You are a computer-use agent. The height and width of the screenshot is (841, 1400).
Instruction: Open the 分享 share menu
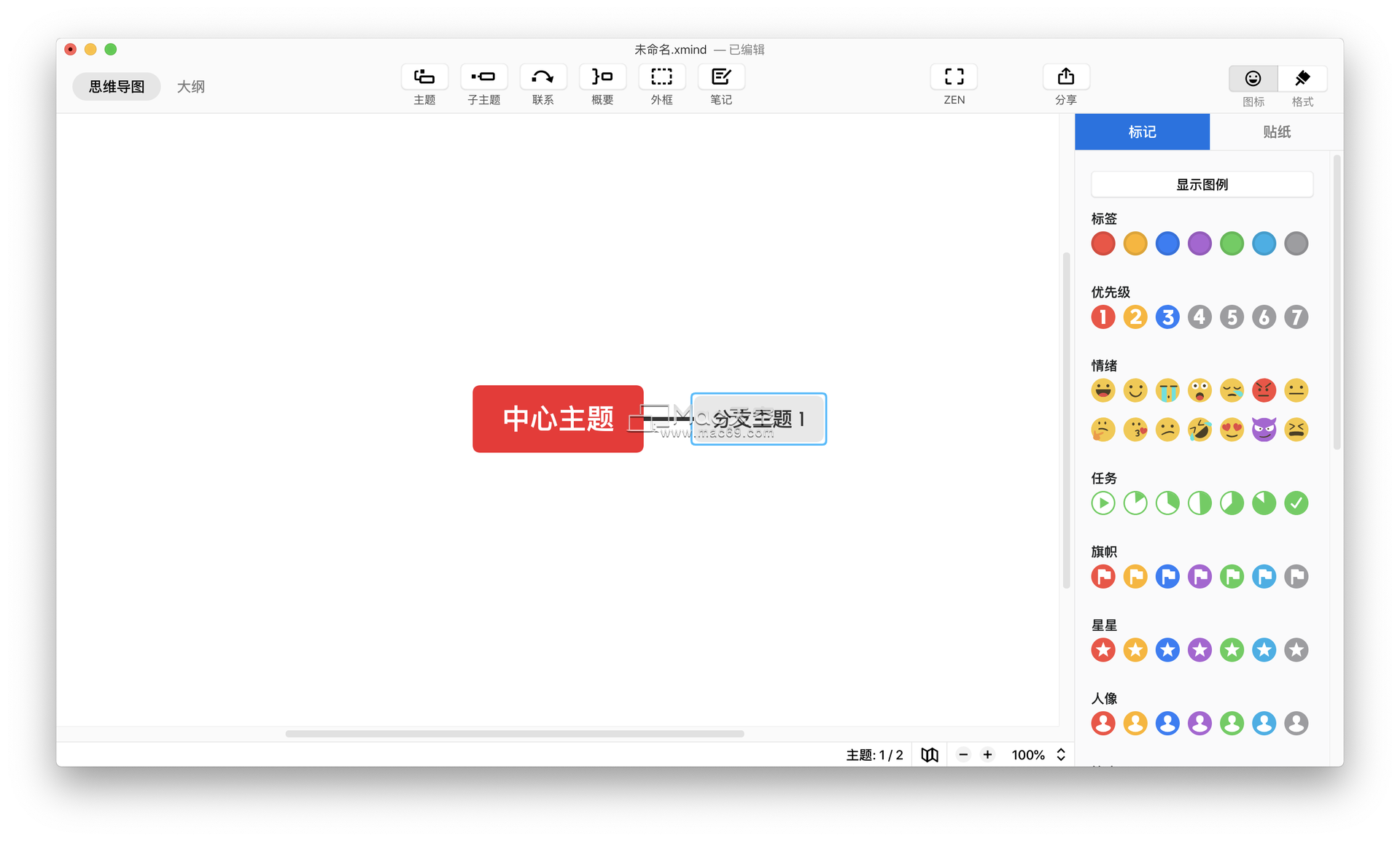pyautogui.click(x=1065, y=77)
